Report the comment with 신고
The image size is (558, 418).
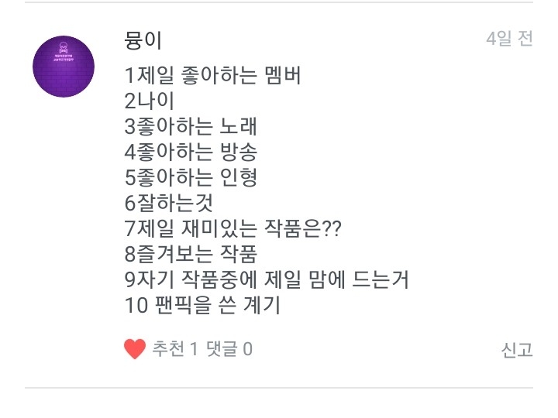point(516,350)
